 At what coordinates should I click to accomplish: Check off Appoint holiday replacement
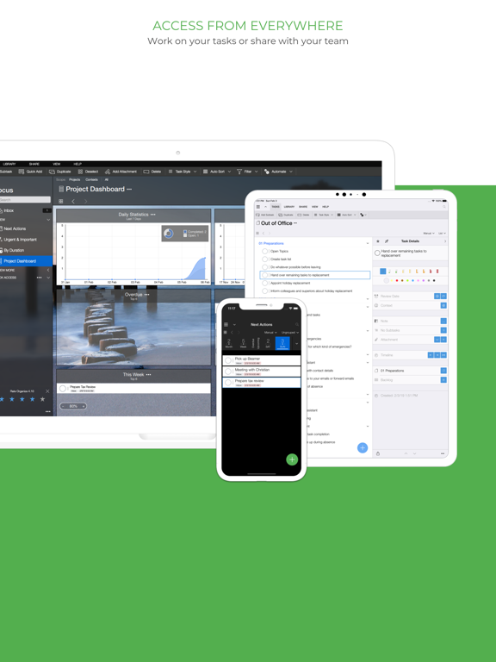[x=265, y=283]
